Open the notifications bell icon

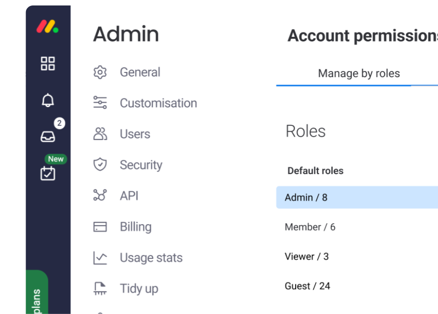click(x=47, y=101)
